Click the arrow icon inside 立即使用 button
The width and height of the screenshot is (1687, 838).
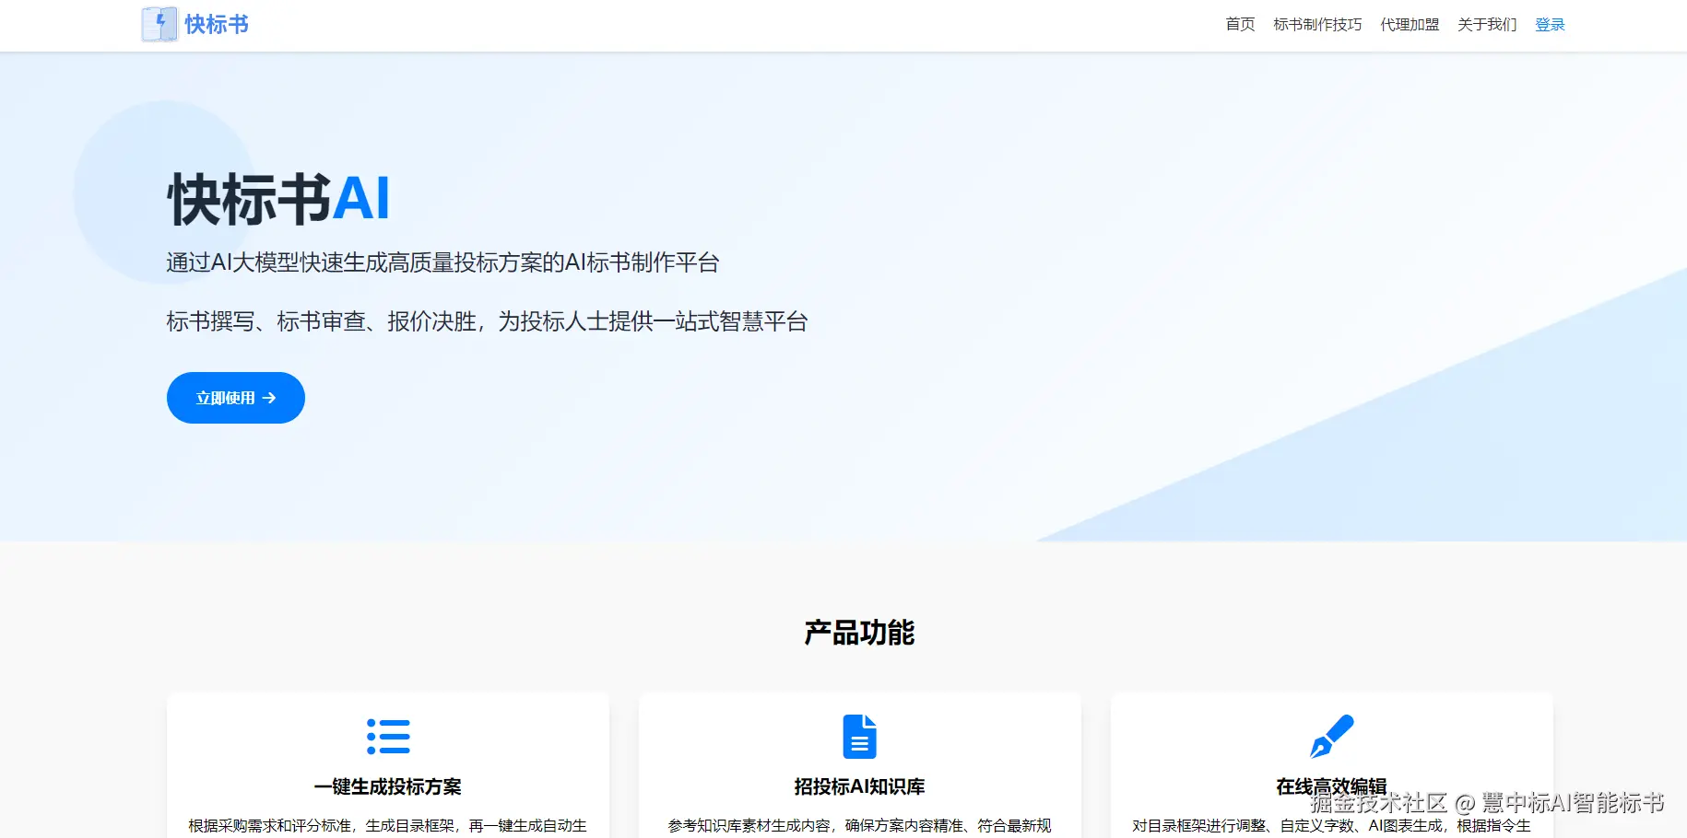coord(269,398)
